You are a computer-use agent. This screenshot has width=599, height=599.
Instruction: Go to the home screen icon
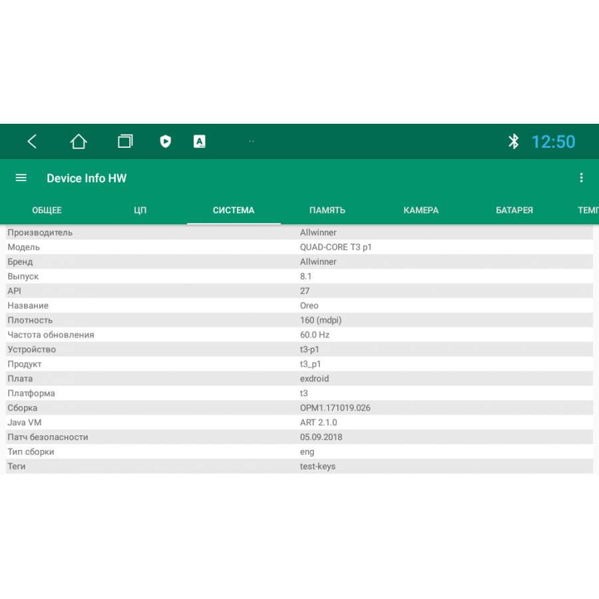click(x=79, y=141)
